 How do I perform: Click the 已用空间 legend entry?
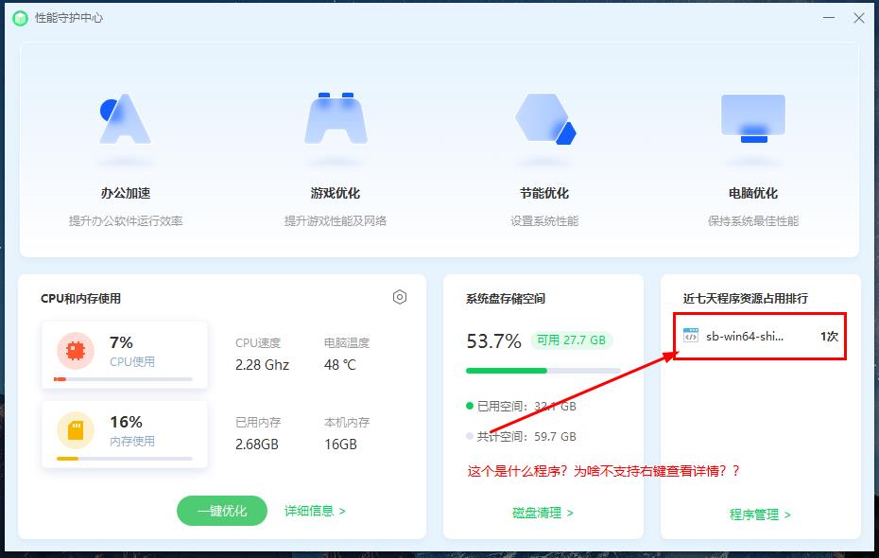[522, 406]
